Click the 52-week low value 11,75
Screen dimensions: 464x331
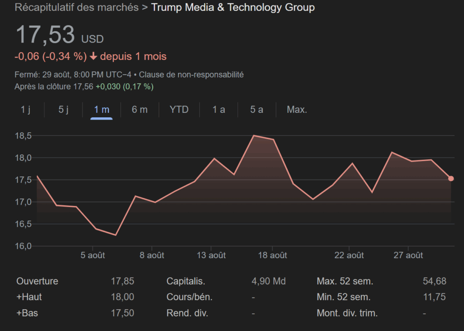[435, 297]
